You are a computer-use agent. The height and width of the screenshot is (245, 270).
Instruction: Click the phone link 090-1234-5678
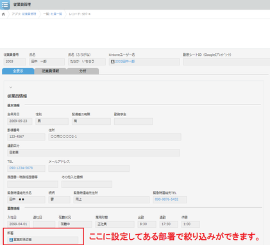click(21, 168)
